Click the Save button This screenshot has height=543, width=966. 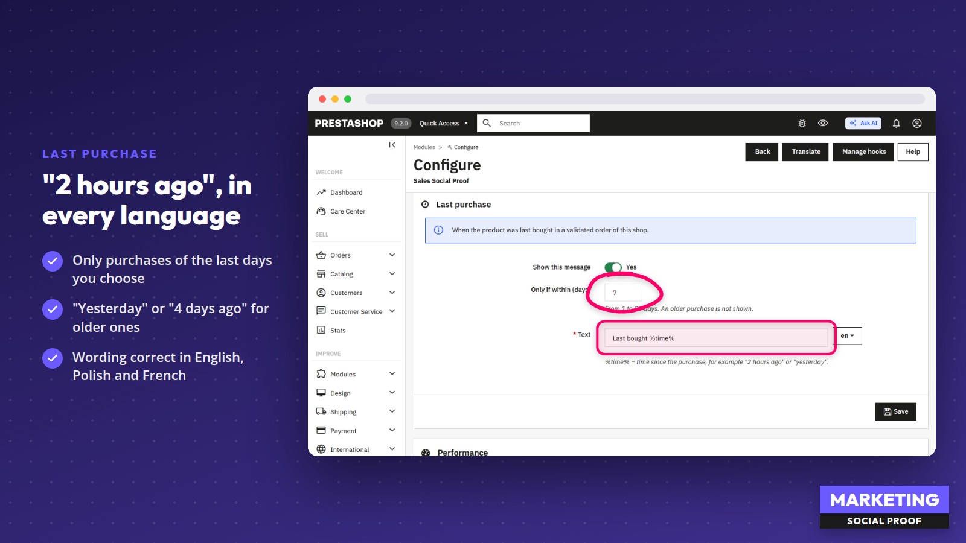point(895,411)
